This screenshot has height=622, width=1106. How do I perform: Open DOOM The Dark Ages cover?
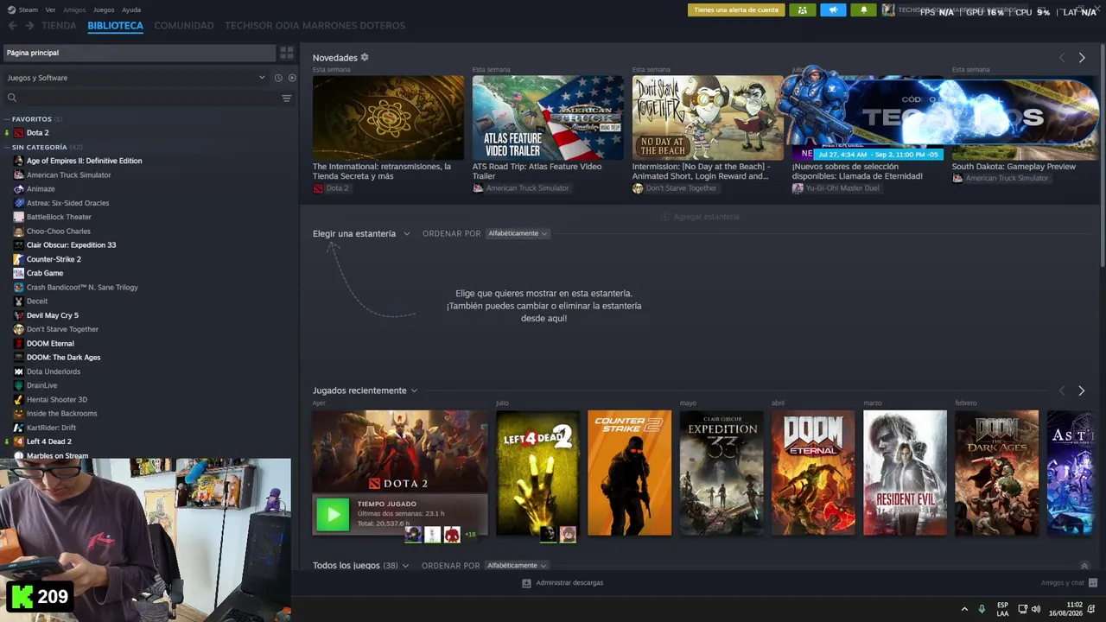[996, 473]
